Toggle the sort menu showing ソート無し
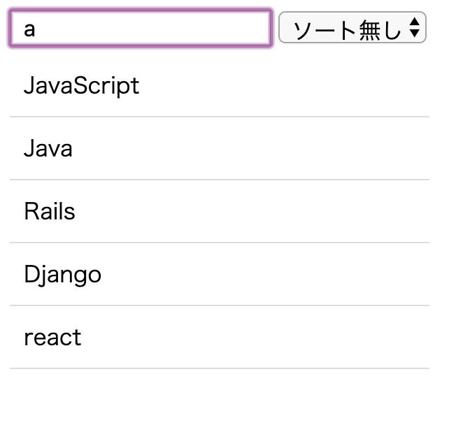The image size is (449, 425). click(x=352, y=29)
